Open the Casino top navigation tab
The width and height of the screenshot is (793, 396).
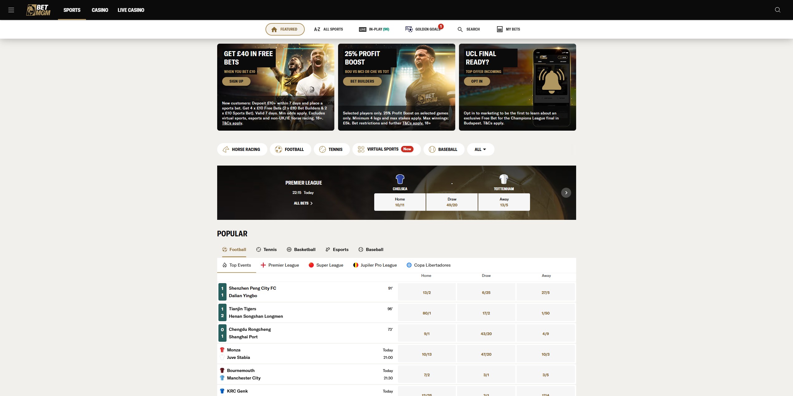tap(100, 10)
